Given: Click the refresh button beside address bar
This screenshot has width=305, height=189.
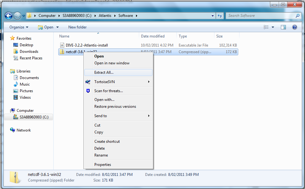Looking at the screenshot, I should 220,16.
